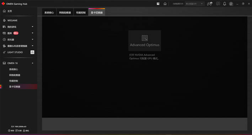Screen dimensions: 252x135
Task: Click the Light Studio camera badge icon
Action: tap(32, 52)
